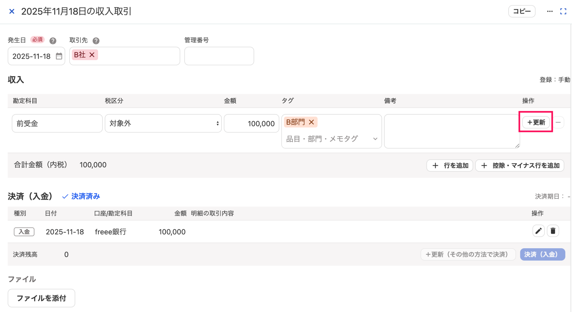Viewport: 572px width, 312px height.
Task: Click the 登録：手動 text
Action: (555, 80)
